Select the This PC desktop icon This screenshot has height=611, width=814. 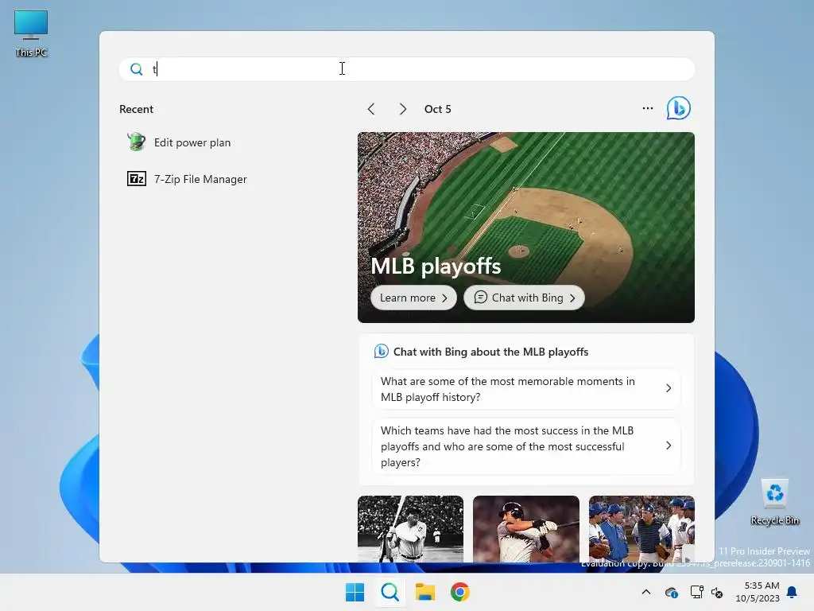click(x=31, y=33)
